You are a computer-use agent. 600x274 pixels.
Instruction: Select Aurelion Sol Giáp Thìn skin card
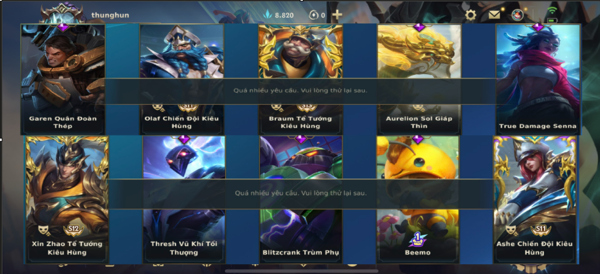[419, 79]
